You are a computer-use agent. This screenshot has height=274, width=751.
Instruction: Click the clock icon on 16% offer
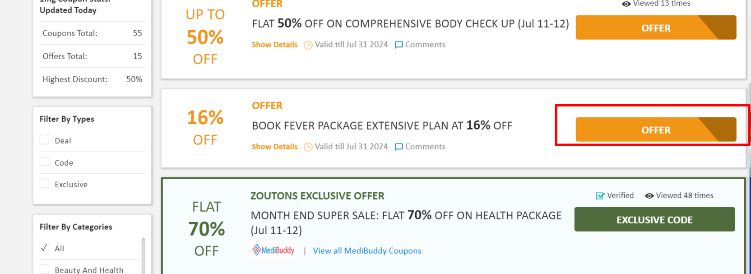pos(308,147)
